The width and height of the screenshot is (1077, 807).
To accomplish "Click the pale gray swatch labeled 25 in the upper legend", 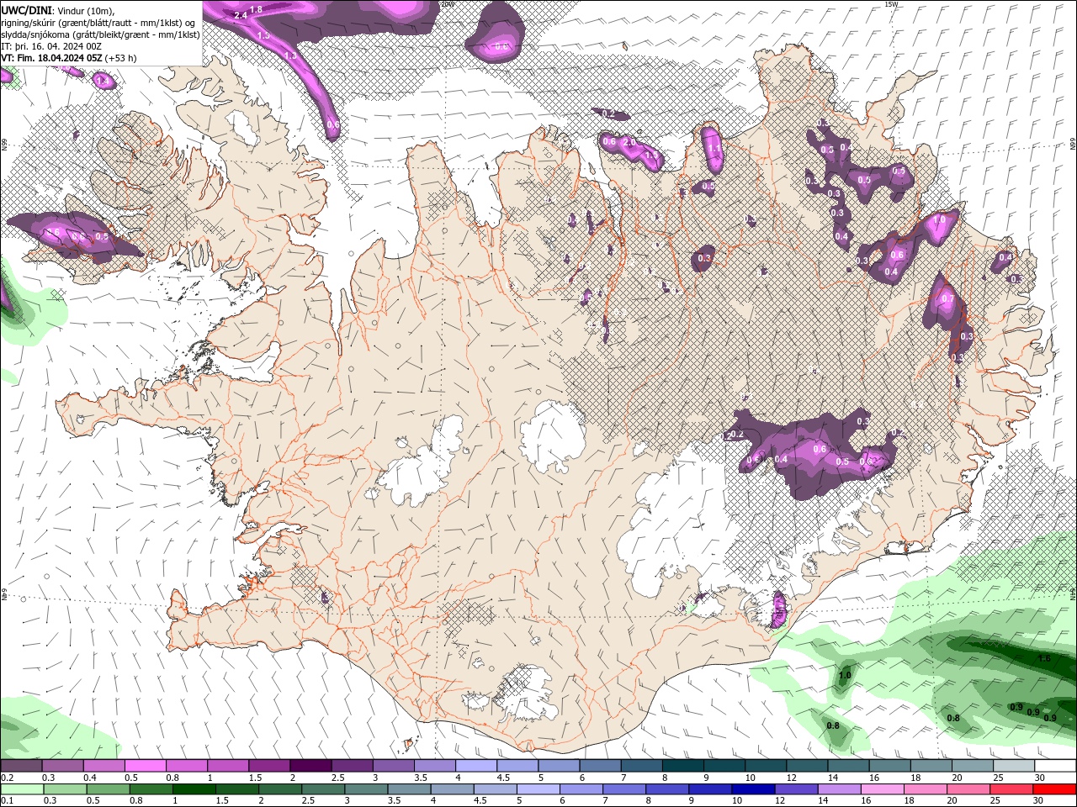I will 1014,766.
